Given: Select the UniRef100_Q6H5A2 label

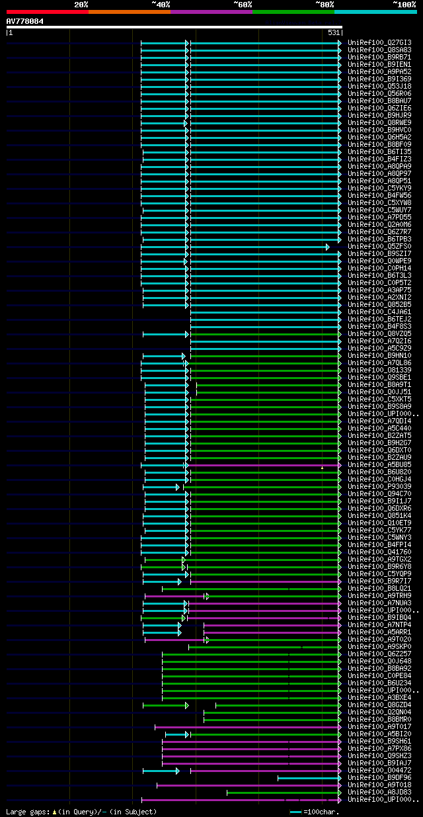Looking at the screenshot, I should pos(379,137).
